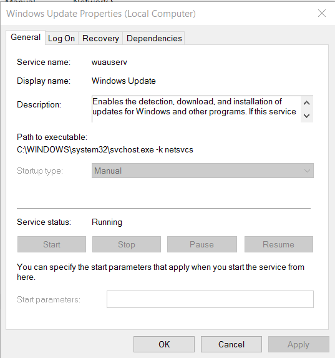Select the executable path text
This screenshot has height=358, width=335.
pos(105,149)
